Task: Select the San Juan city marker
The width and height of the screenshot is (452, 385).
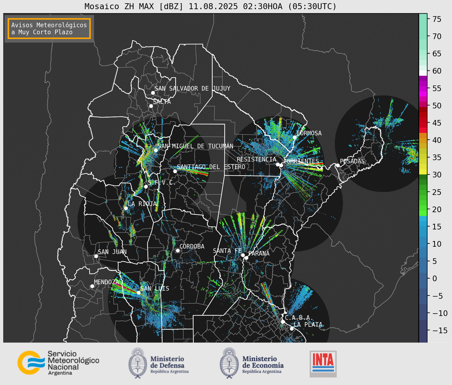Action: [96, 256]
